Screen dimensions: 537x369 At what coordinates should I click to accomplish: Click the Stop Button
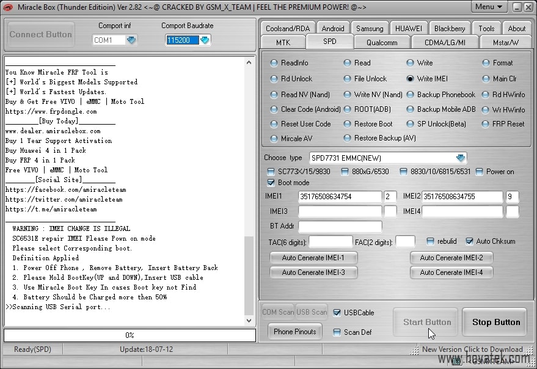[494, 322]
